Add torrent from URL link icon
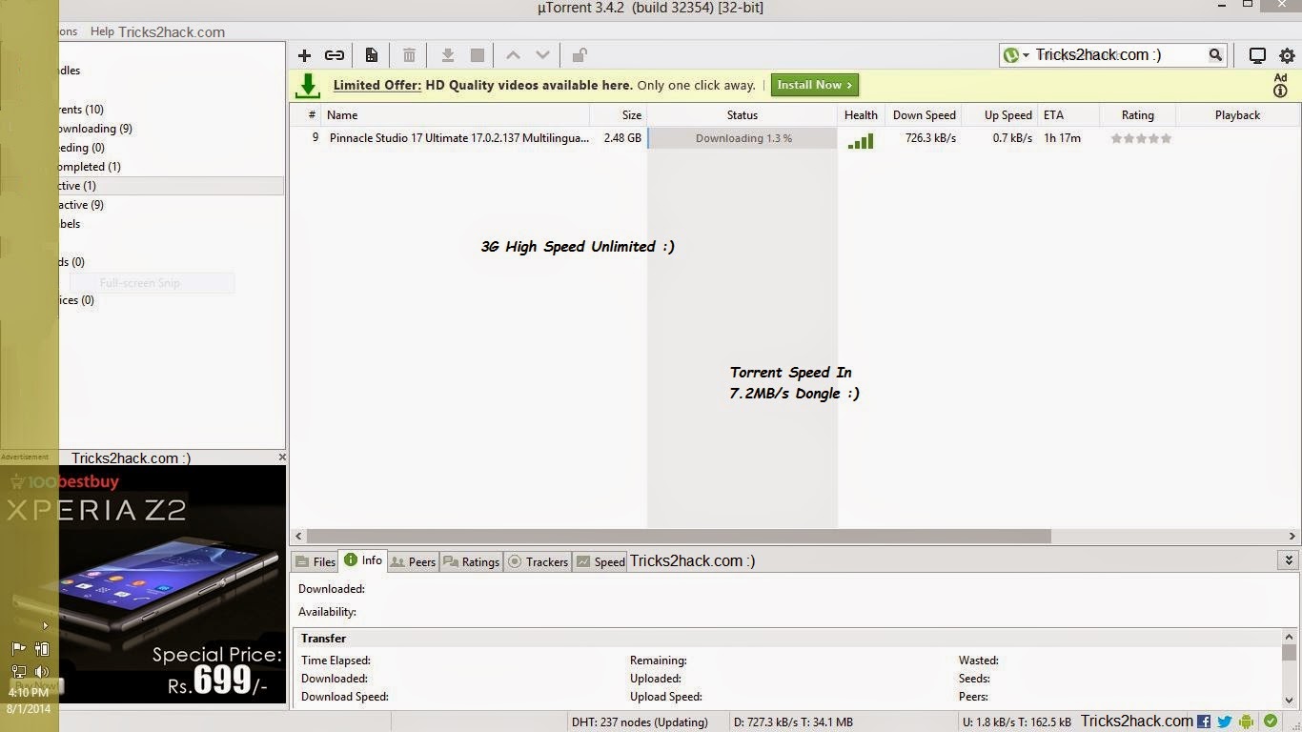The image size is (1302, 732). 335,55
